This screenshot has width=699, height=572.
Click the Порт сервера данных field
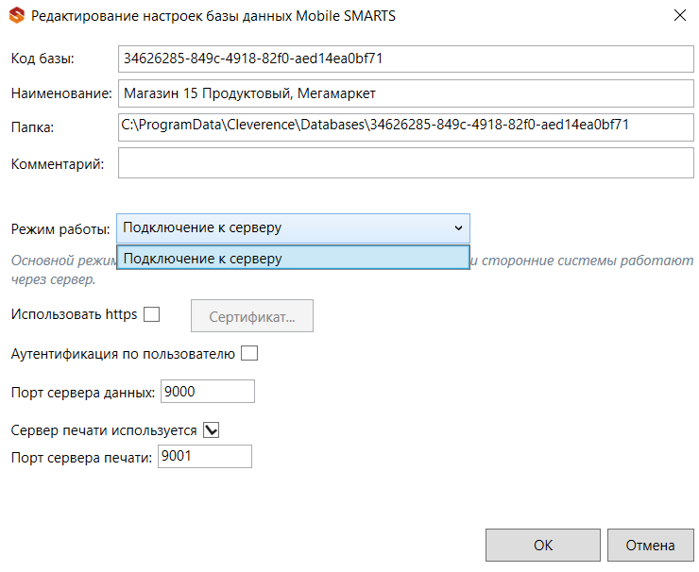pos(207,391)
